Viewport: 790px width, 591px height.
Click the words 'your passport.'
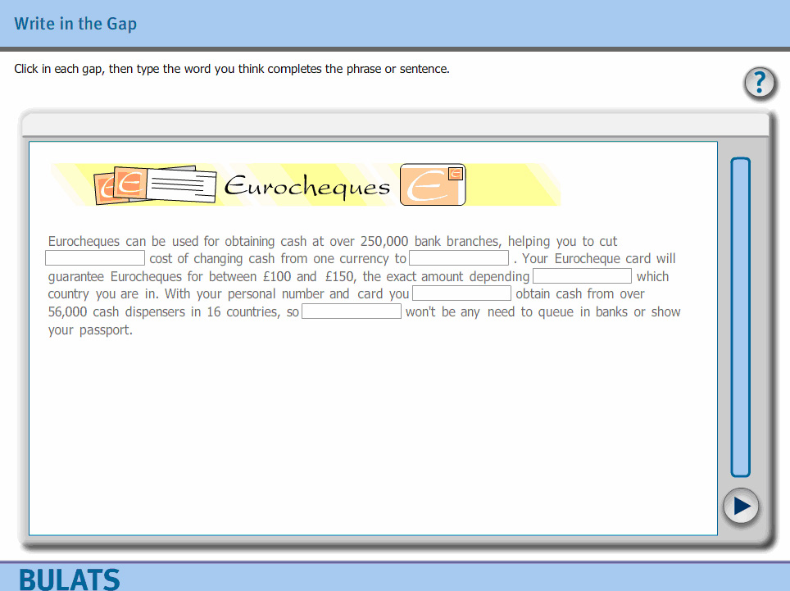pos(90,330)
